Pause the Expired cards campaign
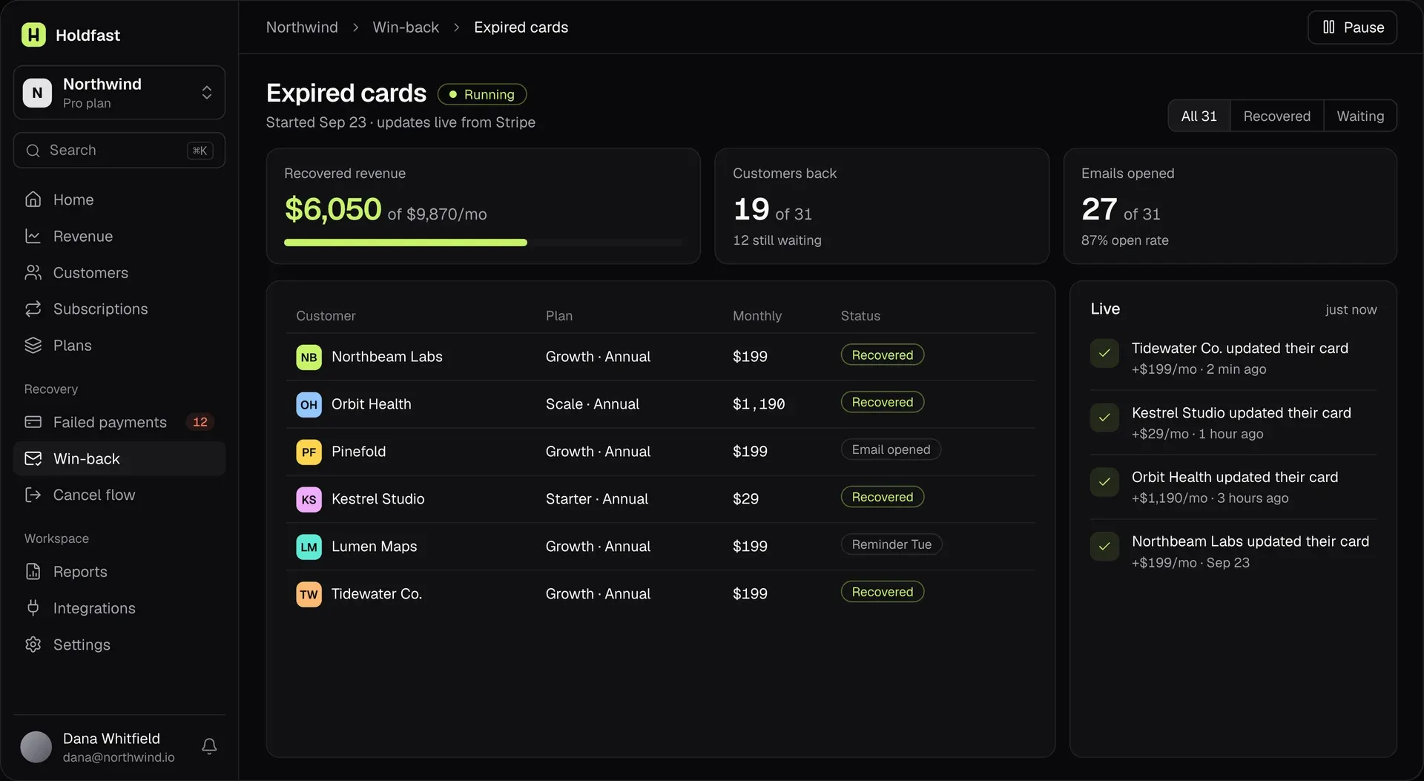 [1352, 27]
